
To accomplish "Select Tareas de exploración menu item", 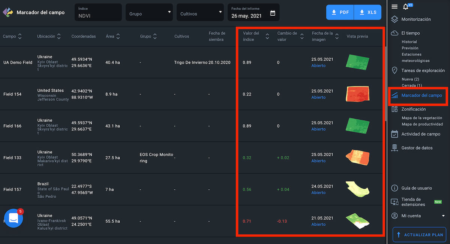I will point(423,70).
